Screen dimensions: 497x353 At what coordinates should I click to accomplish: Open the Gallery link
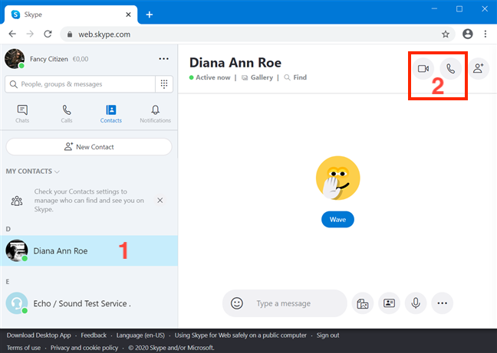(x=258, y=77)
